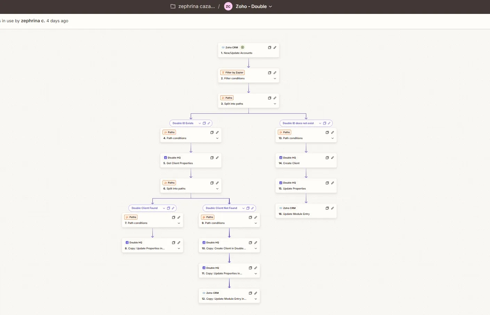Open the zephrina caza... folder breadcrumb

[x=192, y=6]
